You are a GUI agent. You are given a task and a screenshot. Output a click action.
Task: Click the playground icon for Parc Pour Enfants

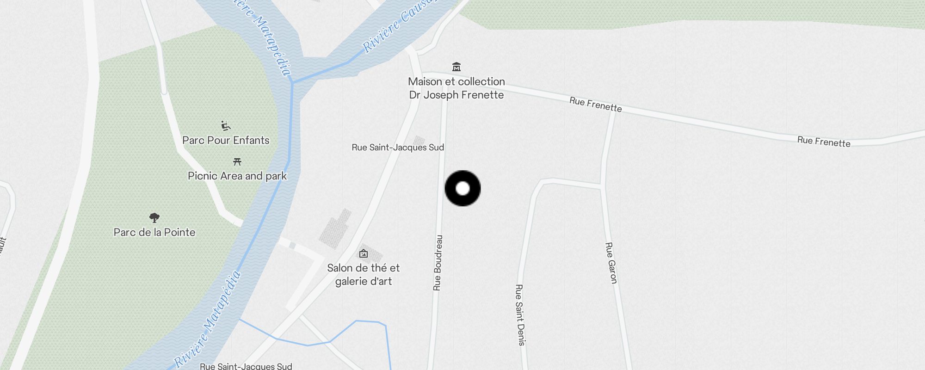coord(226,126)
